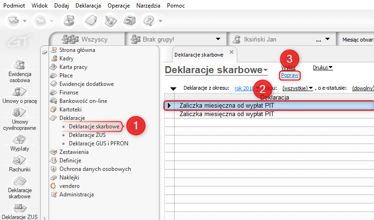Open Kartoteki in navigation tree

tap(70, 110)
